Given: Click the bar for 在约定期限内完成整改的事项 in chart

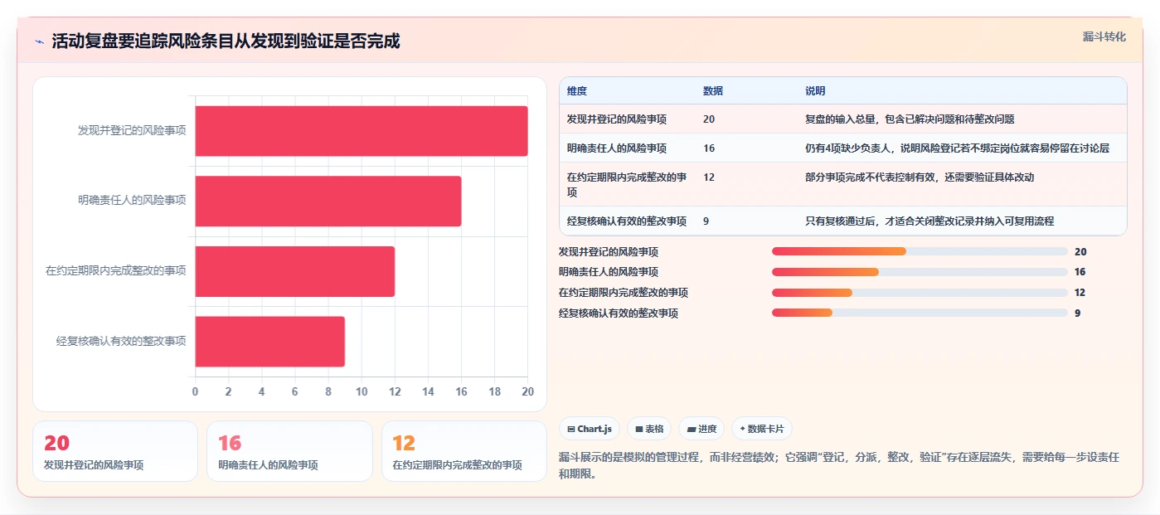Looking at the screenshot, I should coord(295,271).
